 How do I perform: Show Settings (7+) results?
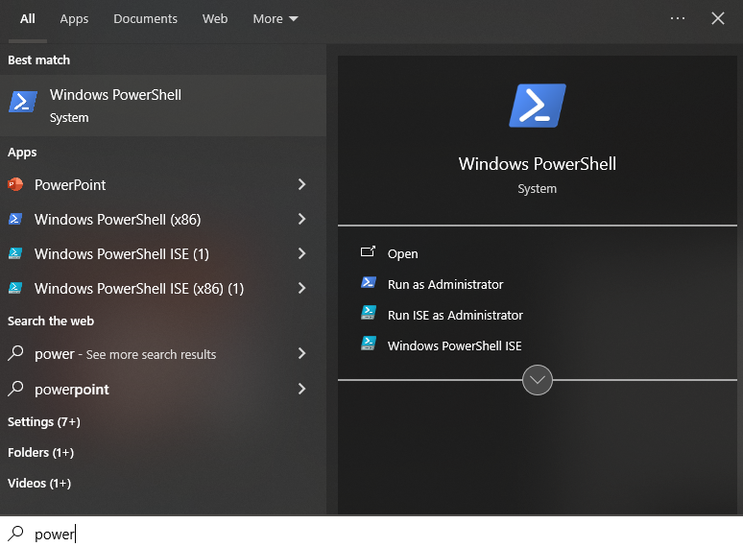click(x=44, y=421)
